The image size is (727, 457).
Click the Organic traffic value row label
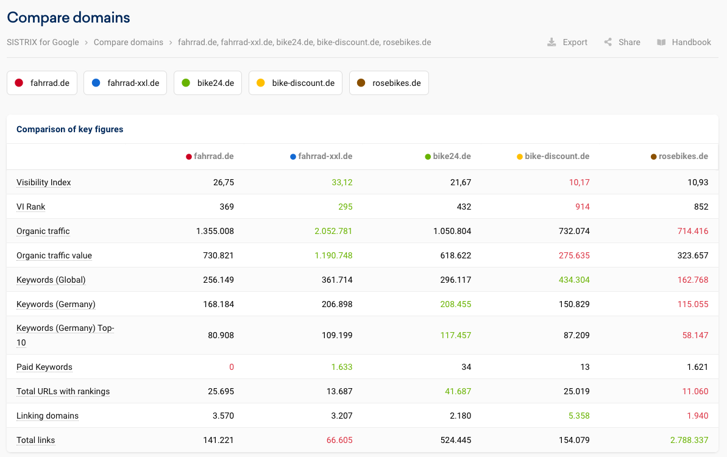[54, 255]
